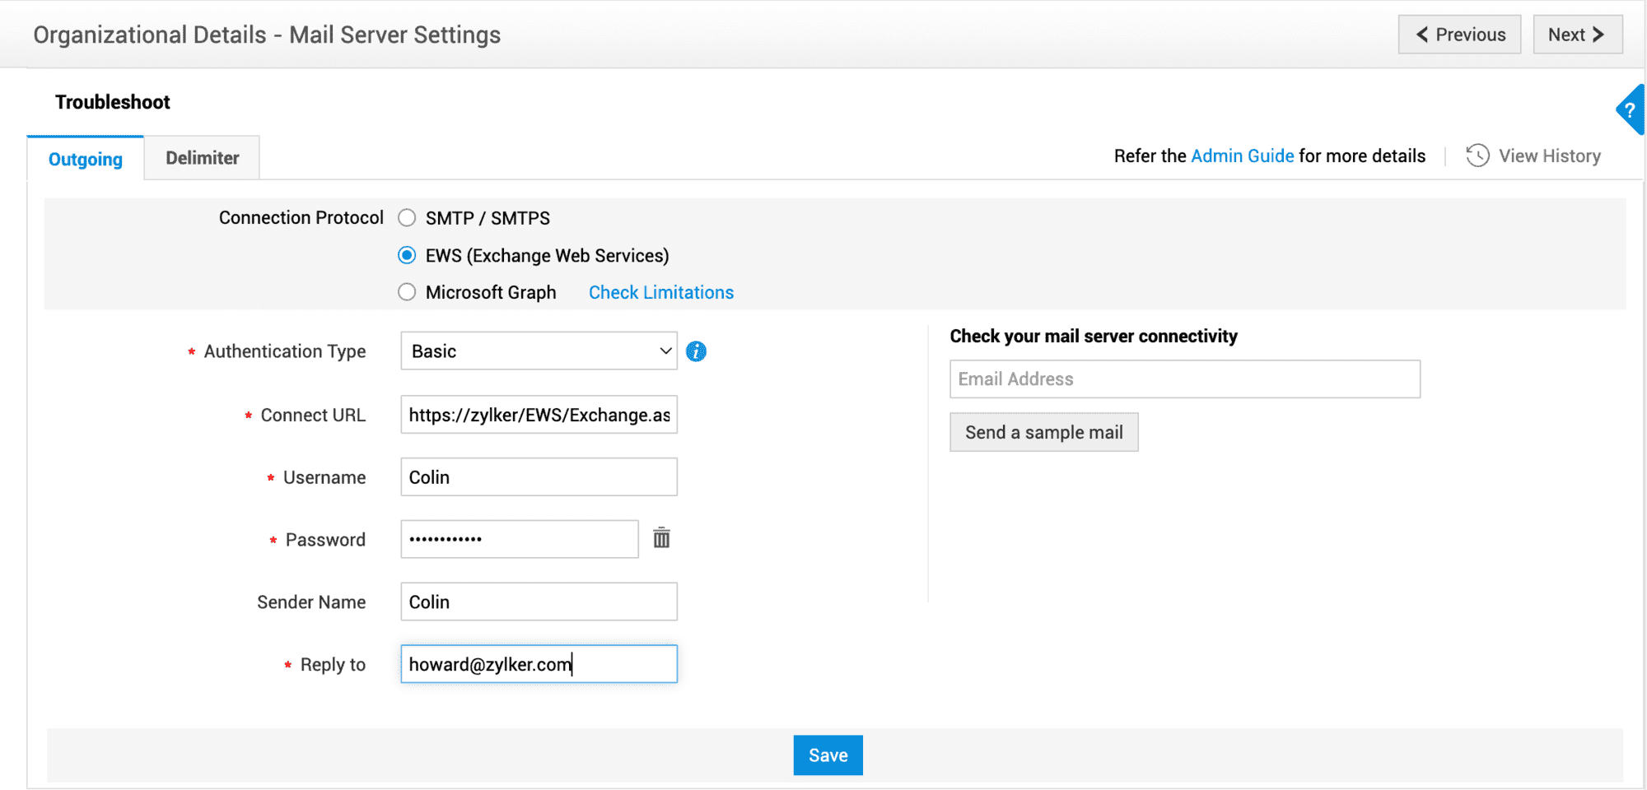This screenshot has height=790, width=1647.
Task: Open the Check Limitations link
Action: click(x=660, y=292)
